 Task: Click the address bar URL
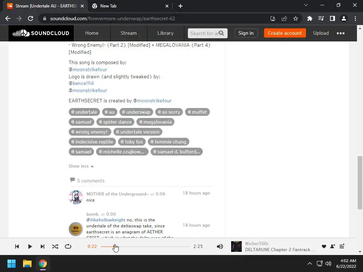[112, 18]
